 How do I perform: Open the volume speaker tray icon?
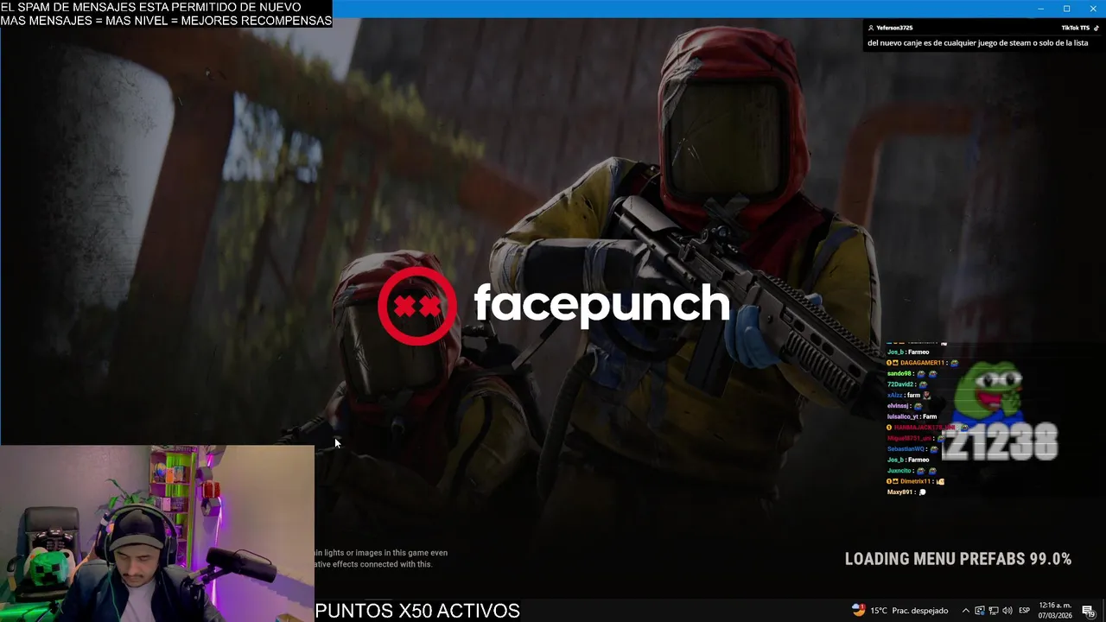1007,611
